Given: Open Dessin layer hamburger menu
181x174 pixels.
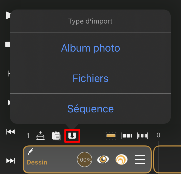Looking at the screenshot, I should [140, 159].
